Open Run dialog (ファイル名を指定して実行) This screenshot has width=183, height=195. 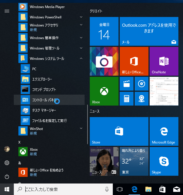click(49, 121)
